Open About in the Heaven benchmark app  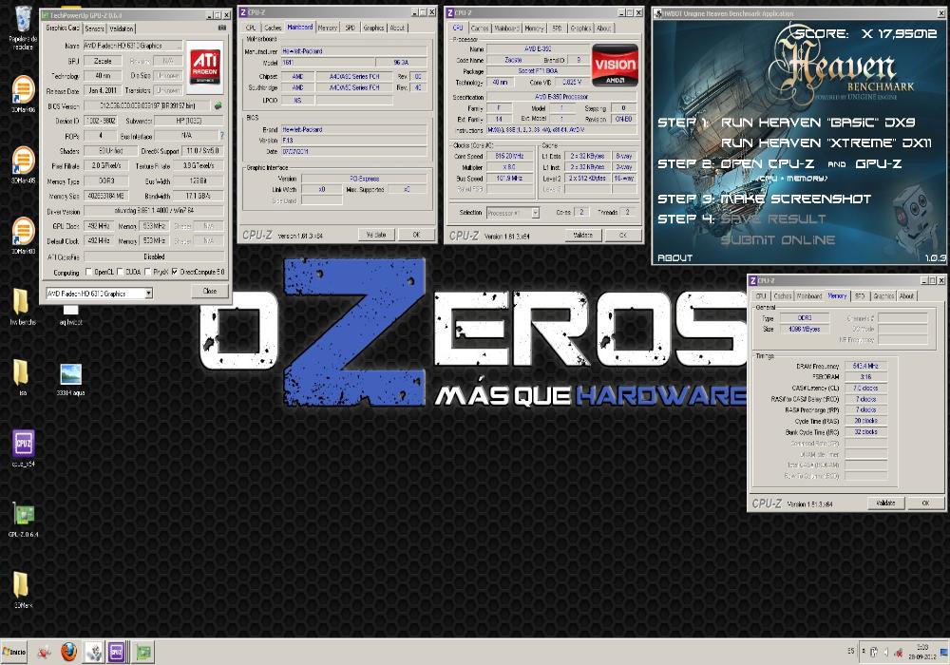(674, 258)
